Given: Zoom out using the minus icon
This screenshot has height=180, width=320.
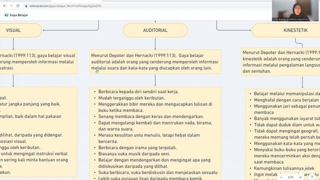Looking at the screenshot, I should [281, 177].
